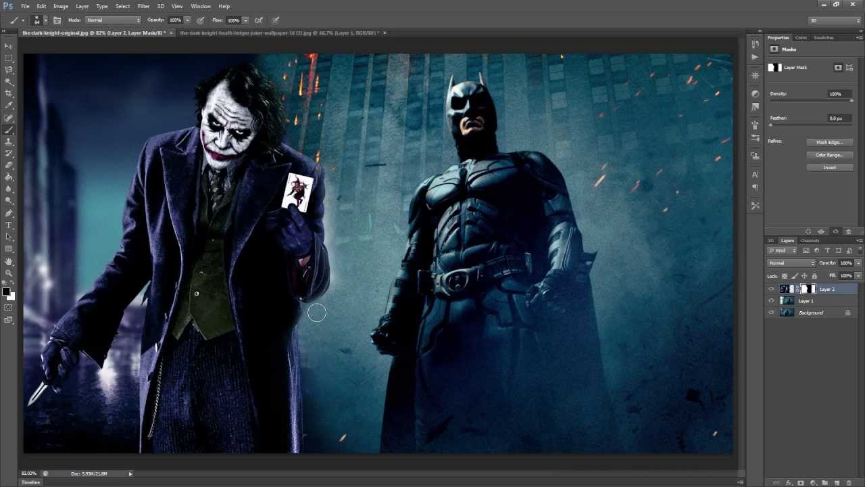Screen dimensions: 865x487
Task: Toggle lock all for layer
Action: coord(814,276)
